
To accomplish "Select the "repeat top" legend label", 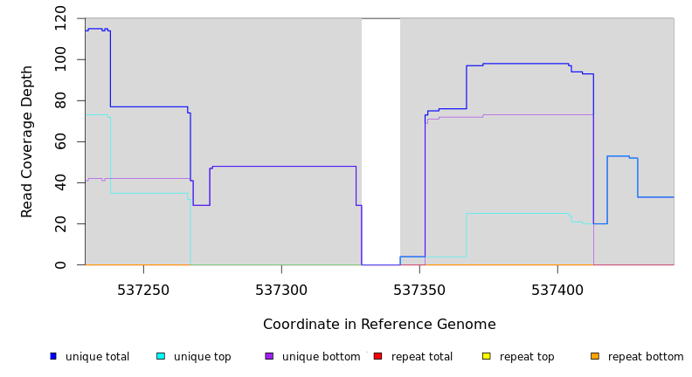I will [x=527, y=357].
